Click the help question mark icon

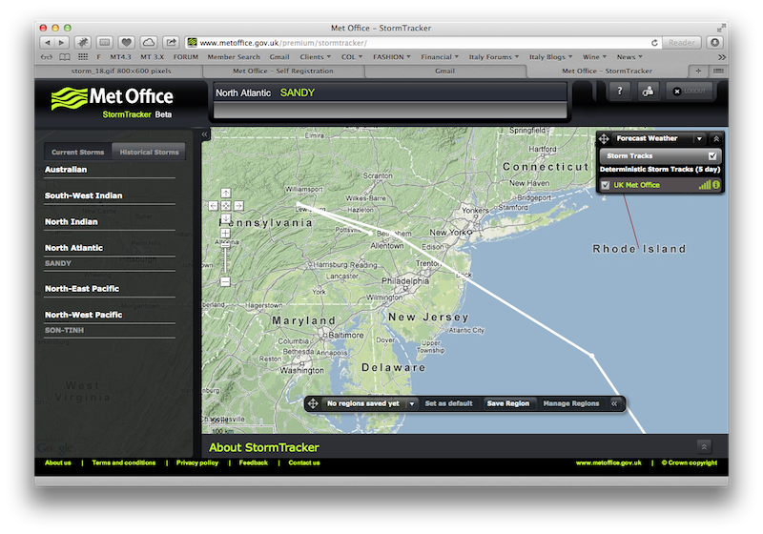pos(621,92)
